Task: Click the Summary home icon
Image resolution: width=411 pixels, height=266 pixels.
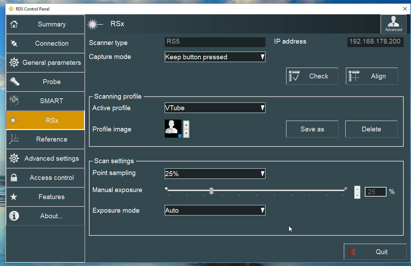Action: click(x=14, y=24)
